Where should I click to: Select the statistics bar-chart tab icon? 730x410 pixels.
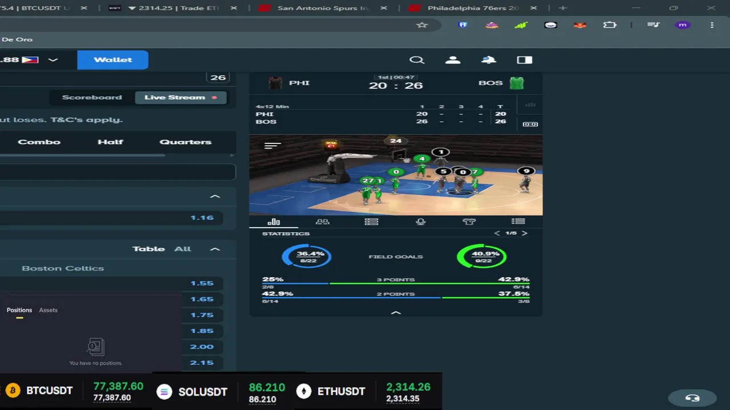(x=274, y=222)
